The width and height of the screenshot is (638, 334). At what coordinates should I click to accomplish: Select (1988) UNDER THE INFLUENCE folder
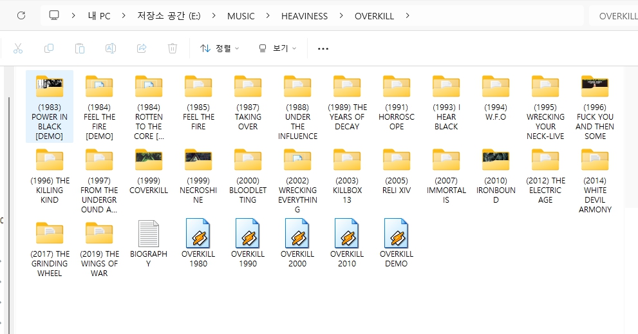[x=298, y=107]
